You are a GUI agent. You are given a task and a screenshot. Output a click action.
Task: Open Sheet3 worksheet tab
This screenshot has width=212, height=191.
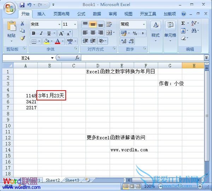[x=72, y=180]
